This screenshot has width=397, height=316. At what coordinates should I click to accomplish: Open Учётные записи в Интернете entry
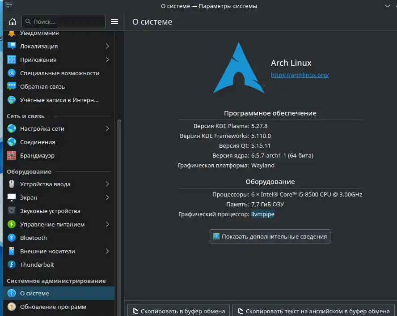(59, 100)
